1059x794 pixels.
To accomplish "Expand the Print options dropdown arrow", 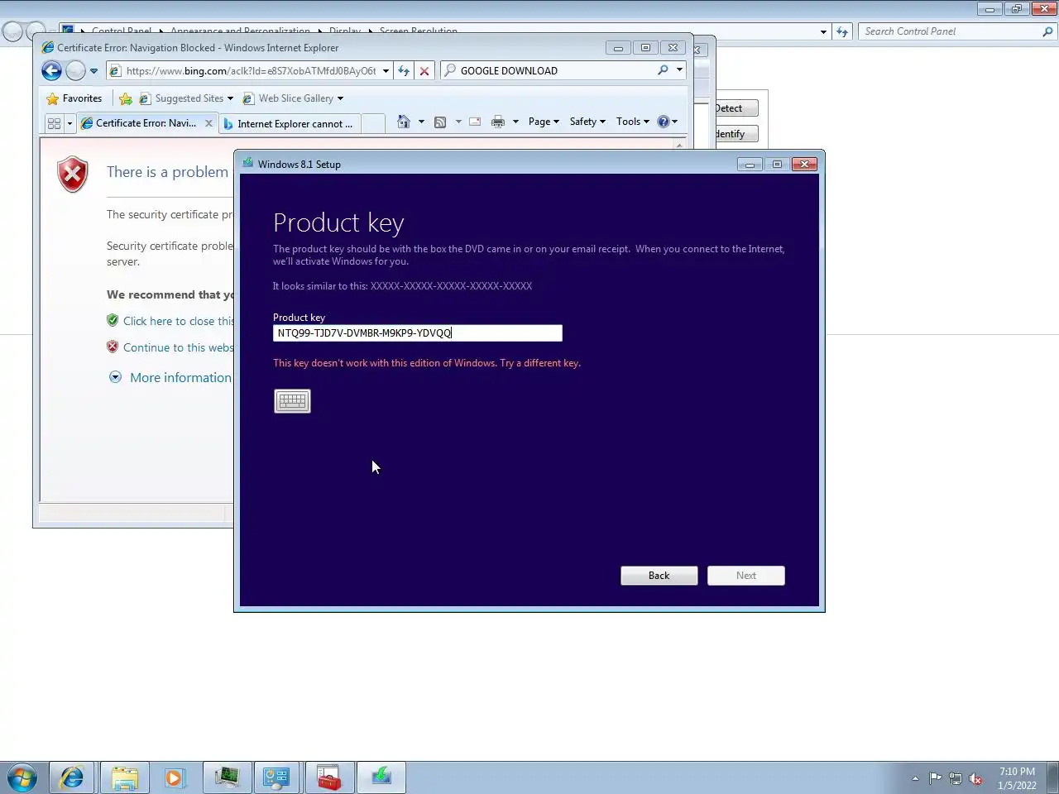I will (515, 122).
